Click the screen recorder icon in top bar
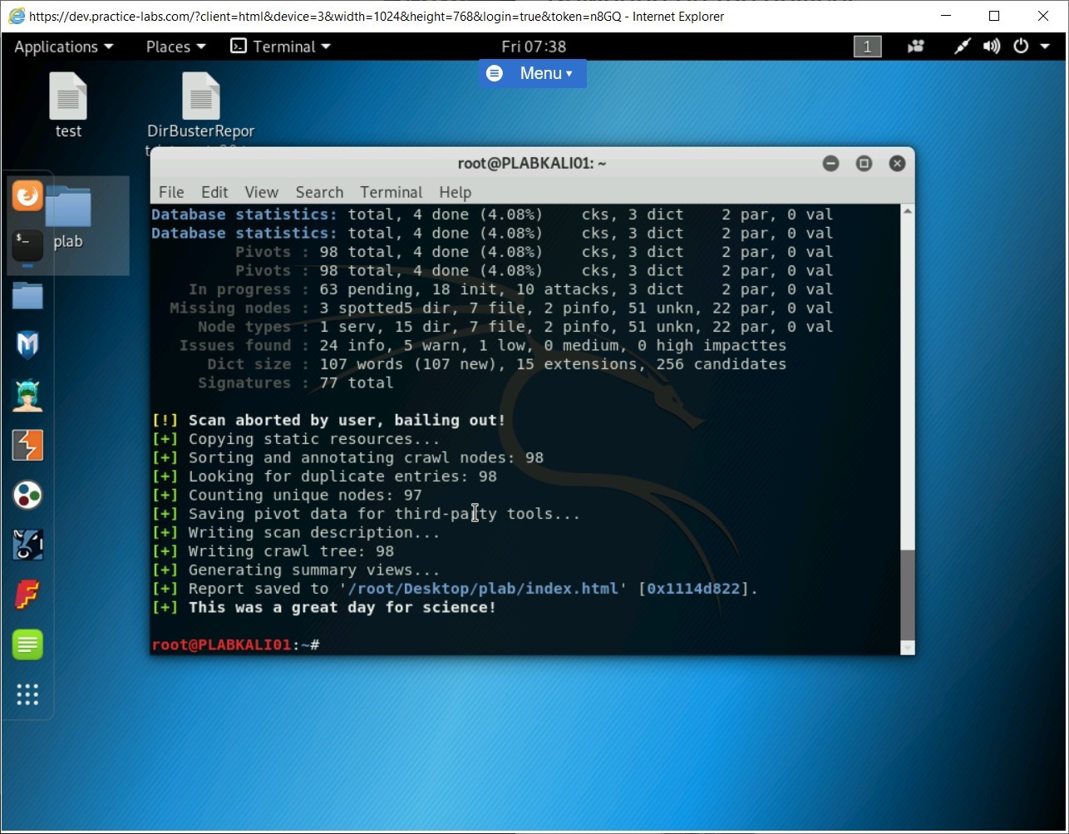 915,47
